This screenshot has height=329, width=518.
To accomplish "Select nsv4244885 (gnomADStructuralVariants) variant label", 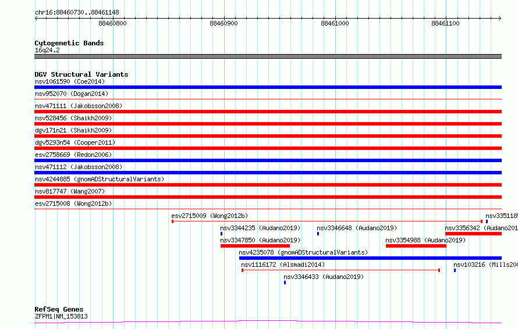I will pyautogui.click(x=100, y=179).
